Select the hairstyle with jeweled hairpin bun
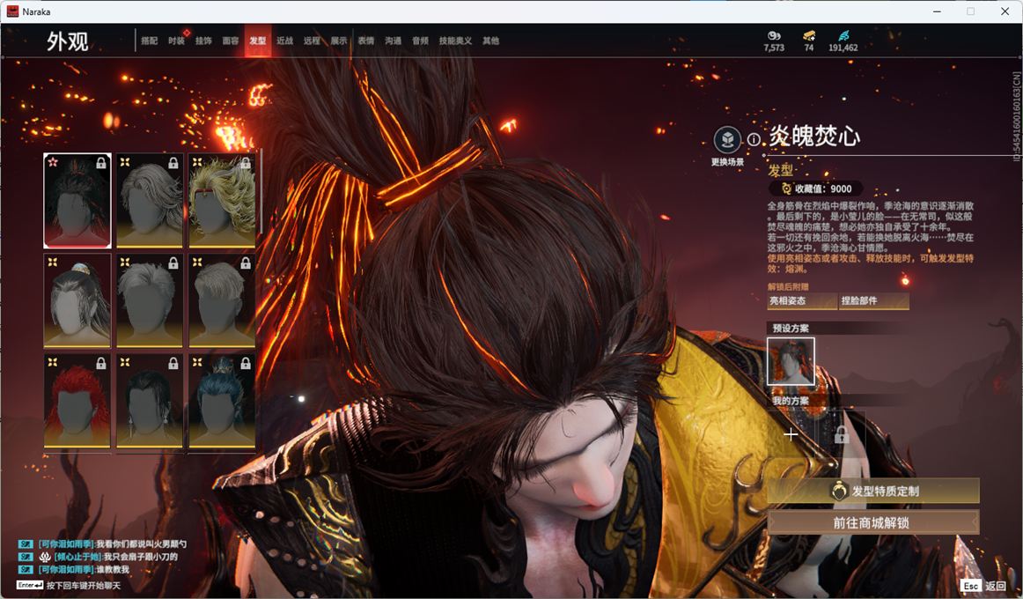 point(77,300)
